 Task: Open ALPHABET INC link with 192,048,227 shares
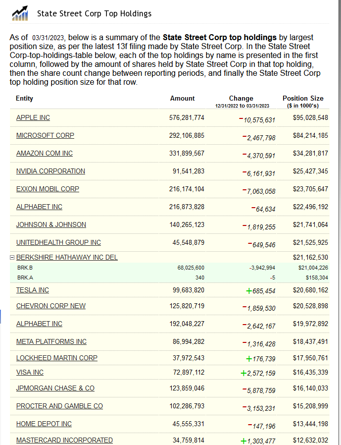pyautogui.click(x=39, y=324)
